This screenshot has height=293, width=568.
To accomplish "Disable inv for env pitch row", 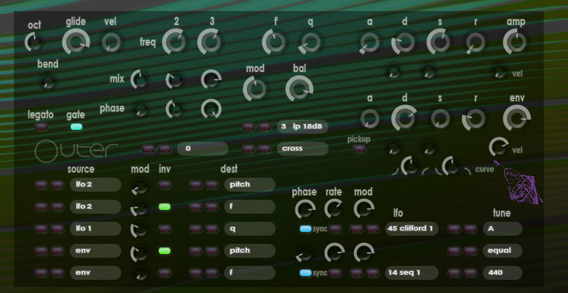I will pos(165,250).
